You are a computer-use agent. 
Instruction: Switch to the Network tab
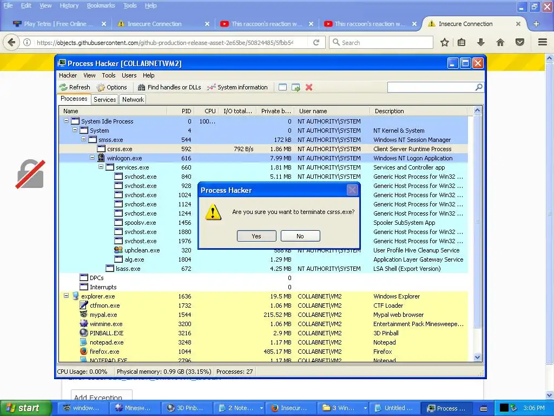pos(133,100)
